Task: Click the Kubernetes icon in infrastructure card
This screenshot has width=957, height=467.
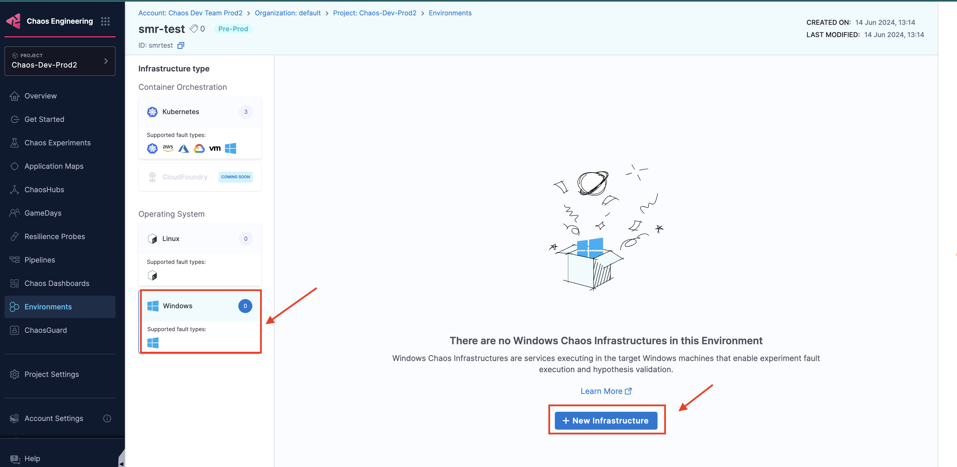Action: click(152, 112)
